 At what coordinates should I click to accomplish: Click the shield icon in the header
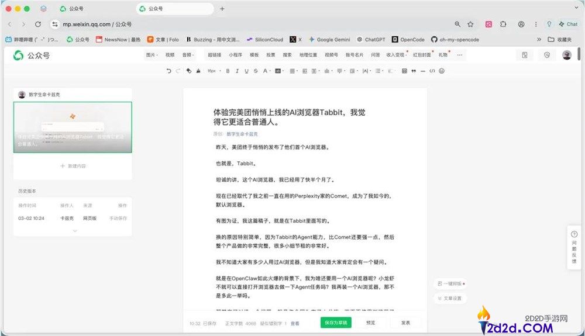tap(547, 55)
